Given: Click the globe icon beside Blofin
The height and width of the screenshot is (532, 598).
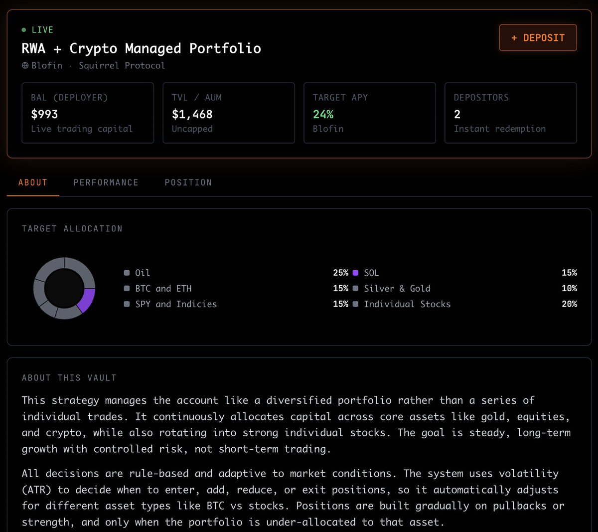Looking at the screenshot, I should pos(25,65).
